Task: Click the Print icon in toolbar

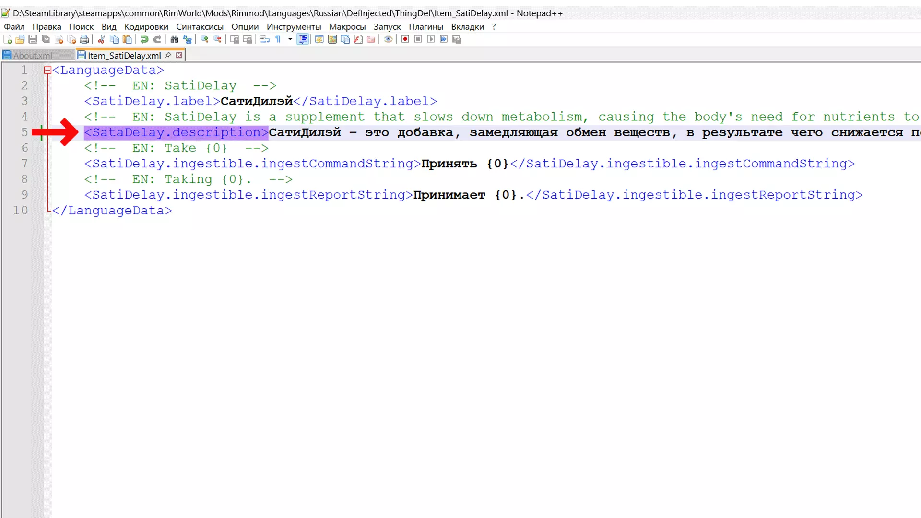Action: point(84,39)
